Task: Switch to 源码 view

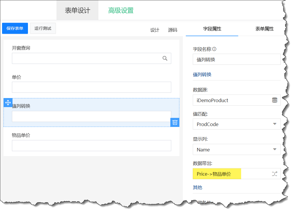Action: (172, 30)
